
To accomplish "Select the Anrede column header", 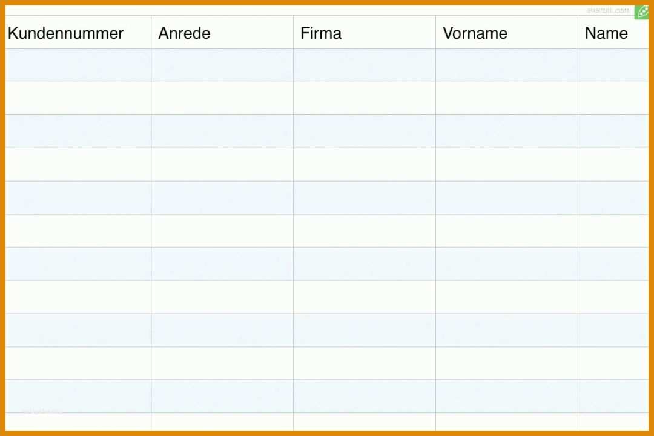I will click(x=184, y=33).
